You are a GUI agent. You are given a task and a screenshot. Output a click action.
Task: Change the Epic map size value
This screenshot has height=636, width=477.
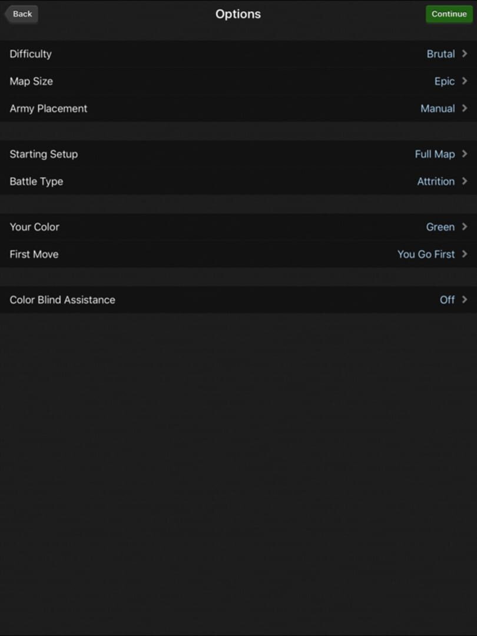tap(444, 81)
